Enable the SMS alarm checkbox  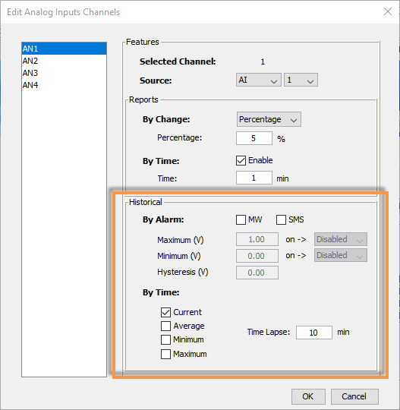pos(281,219)
